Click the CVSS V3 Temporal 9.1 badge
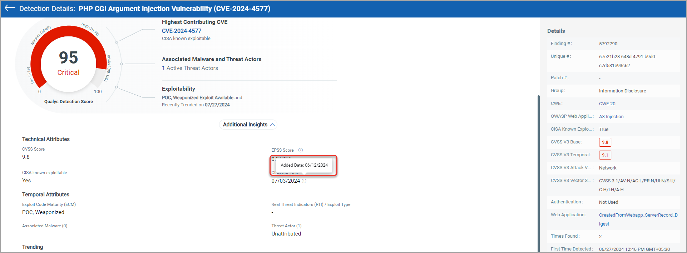This screenshot has width=687, height=253. [x=605, y=155]
